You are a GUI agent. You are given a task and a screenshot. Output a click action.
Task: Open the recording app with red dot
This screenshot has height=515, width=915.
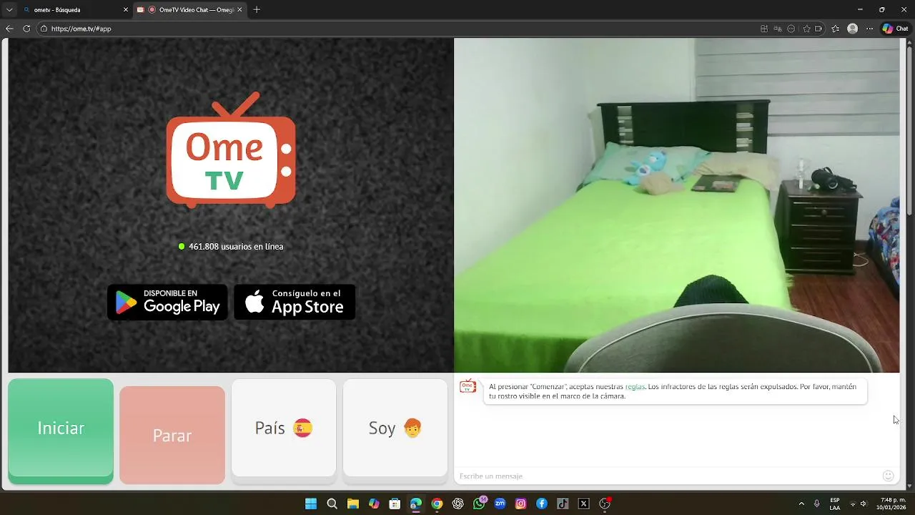click(x=605, y=504)
